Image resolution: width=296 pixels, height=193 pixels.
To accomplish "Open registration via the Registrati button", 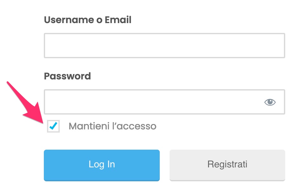I will tap(227, 165).
